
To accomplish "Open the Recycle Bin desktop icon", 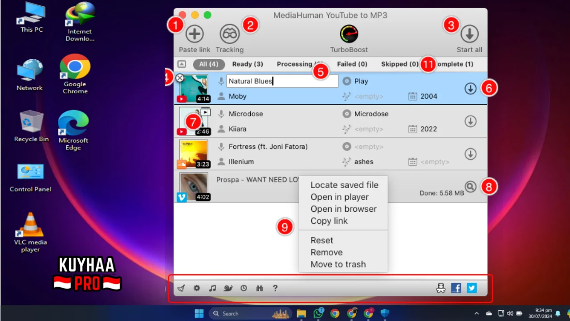I will (31, 127).
